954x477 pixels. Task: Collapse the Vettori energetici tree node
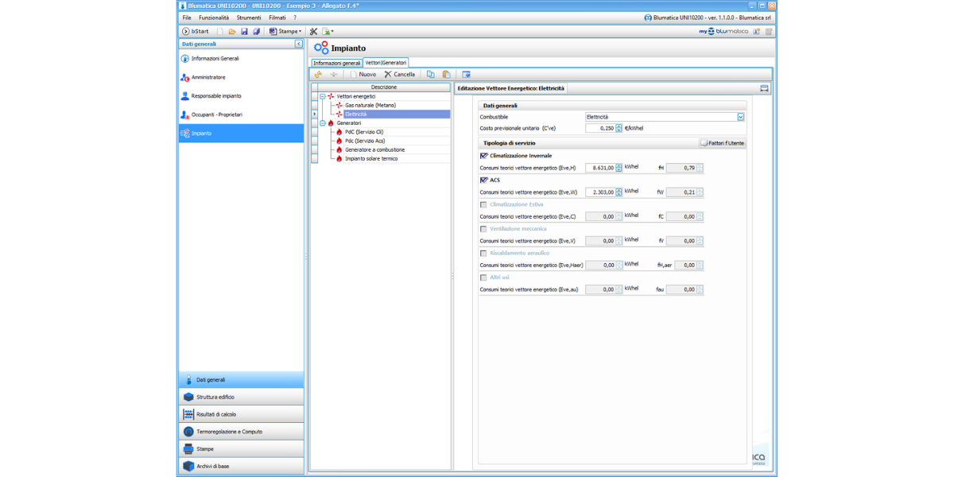(x=323, y=96)
